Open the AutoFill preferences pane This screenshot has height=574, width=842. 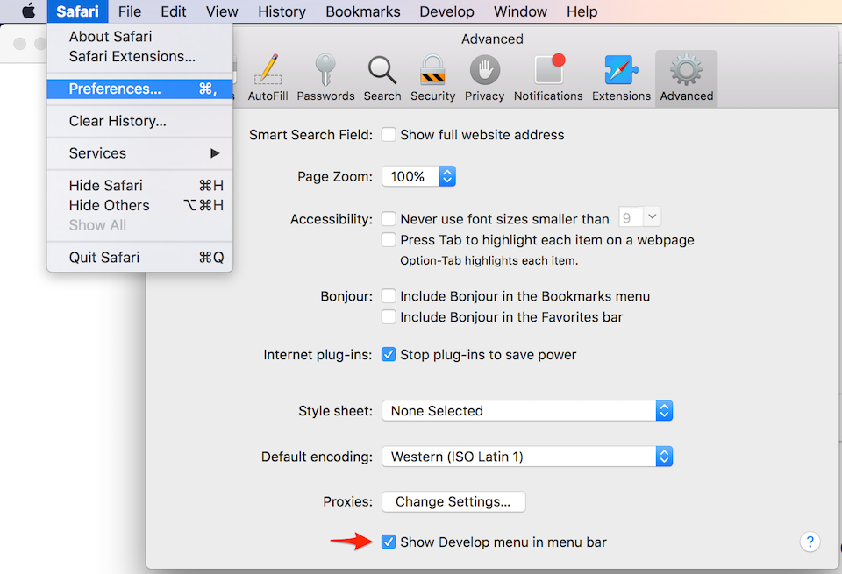[x=268, y=78]
